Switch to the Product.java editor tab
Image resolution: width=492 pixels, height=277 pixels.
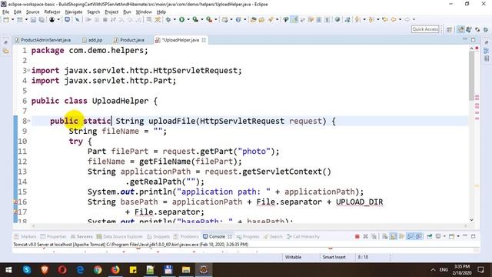tap(129, 40)
